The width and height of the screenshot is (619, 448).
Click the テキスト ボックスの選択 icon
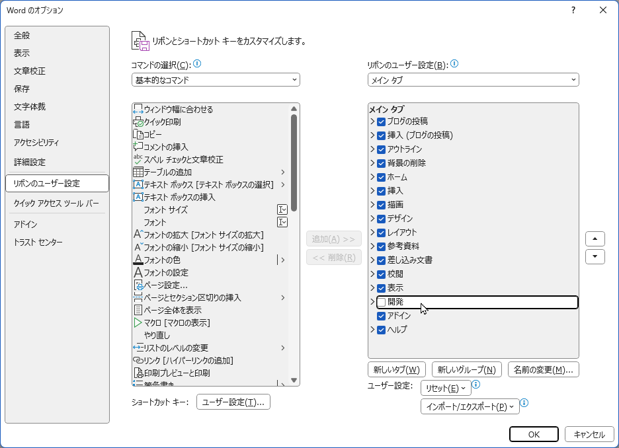(138, 184)
